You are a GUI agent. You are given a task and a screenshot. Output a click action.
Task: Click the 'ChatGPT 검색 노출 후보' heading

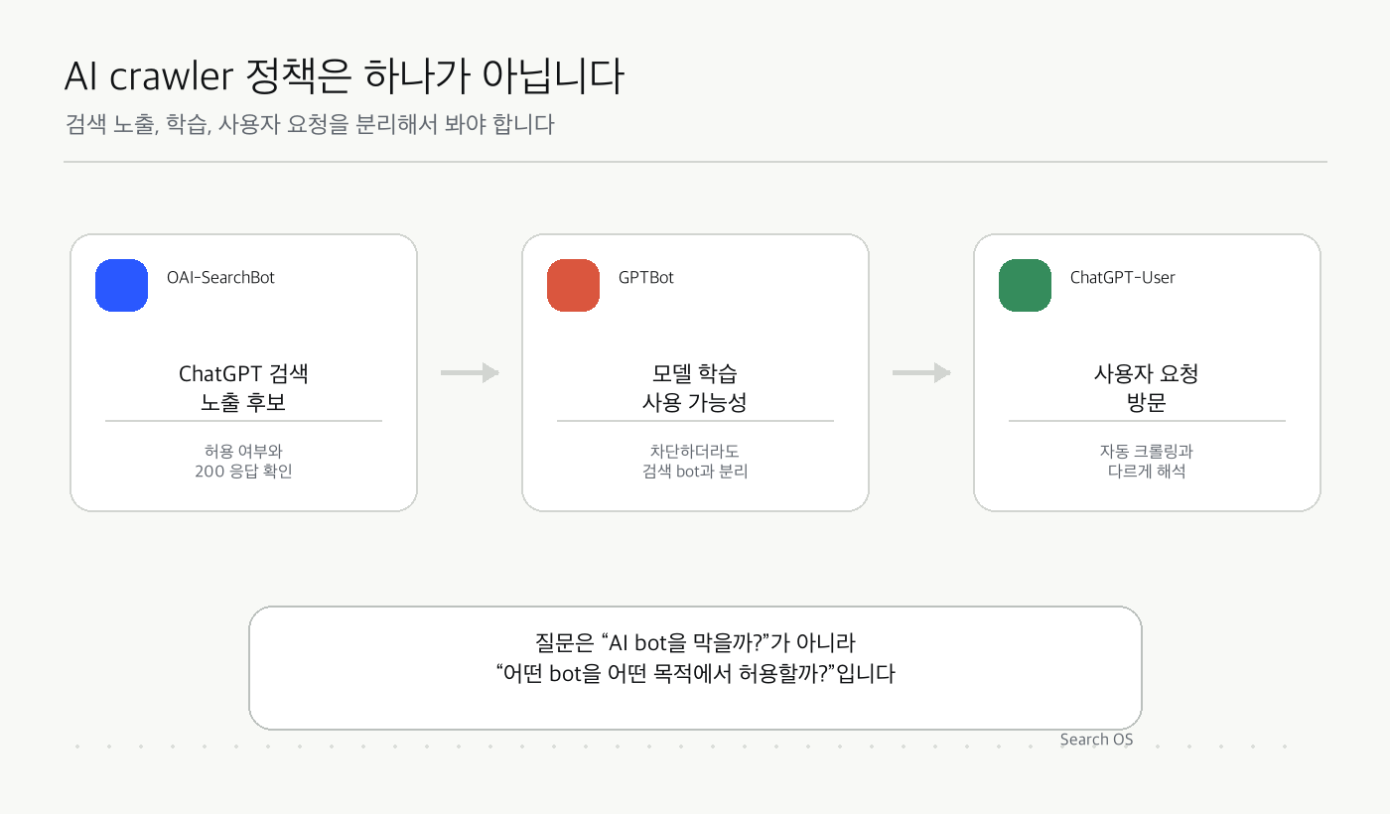point(243,388)
